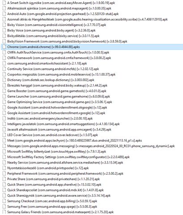The image size is (183, 215).
Task: Select 'Nearby Service' mediashare file name
Action: click(65, 163)
